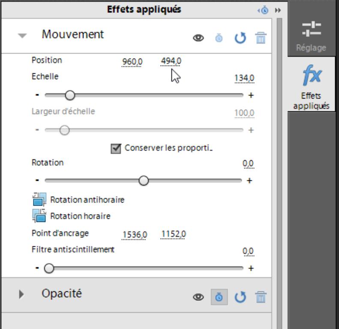Screen dimensions: 339x329
Task: Click the Rotation horaire icon
Action: pyautogui.click(x=39, y=215)
